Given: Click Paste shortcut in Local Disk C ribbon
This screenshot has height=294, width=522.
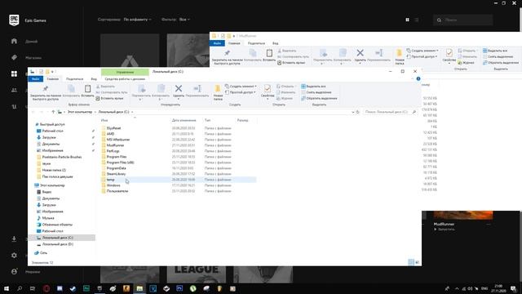Looking at the screenshot, I should point(109,98).
